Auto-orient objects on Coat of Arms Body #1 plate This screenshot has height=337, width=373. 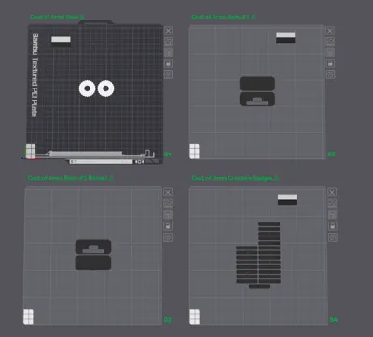330,41
